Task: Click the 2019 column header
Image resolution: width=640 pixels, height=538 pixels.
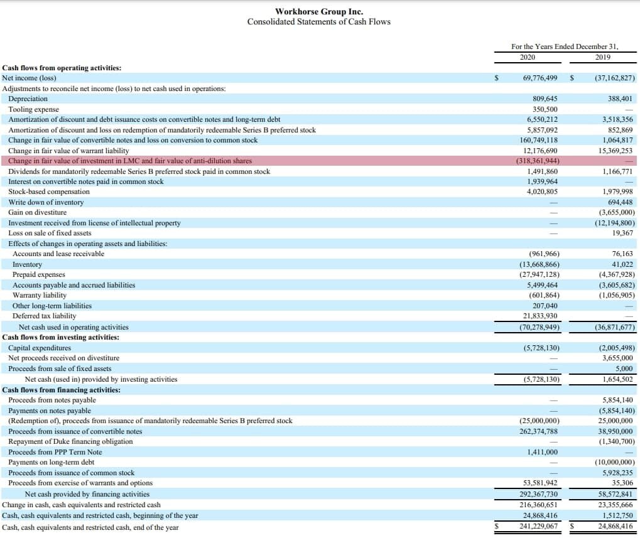Action: 603,57
